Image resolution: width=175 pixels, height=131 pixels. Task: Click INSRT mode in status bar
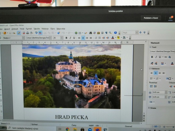coord(91,126)
